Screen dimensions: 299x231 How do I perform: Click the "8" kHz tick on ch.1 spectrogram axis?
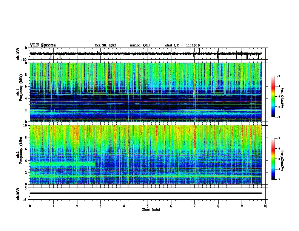[26, 75]
